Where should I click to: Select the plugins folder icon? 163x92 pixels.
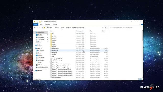coord(51,46)
